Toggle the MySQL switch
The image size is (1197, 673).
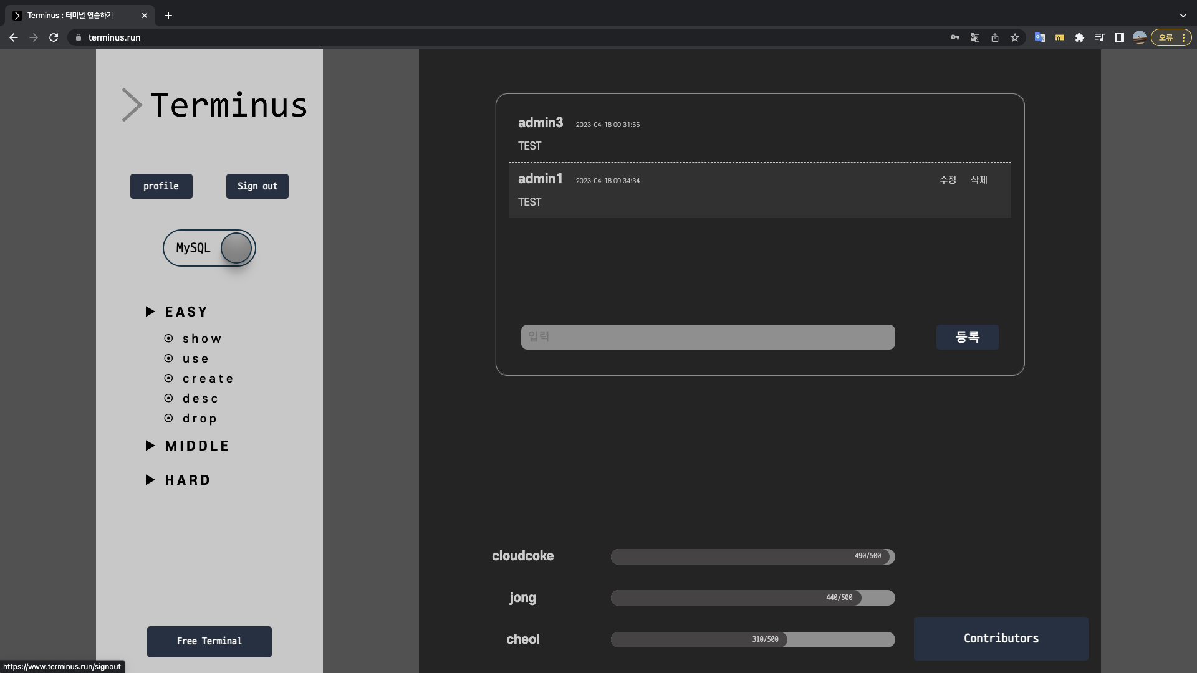point(209,248)
